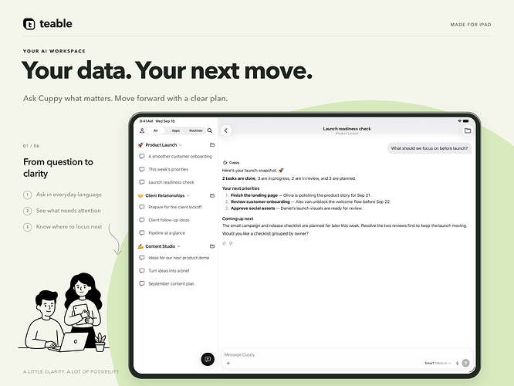Image resolution: width=514 pixels, height=386 pixels.
Task: Open 'A smoother customer onboarding' chat
Action: click(x=176, y=157)
